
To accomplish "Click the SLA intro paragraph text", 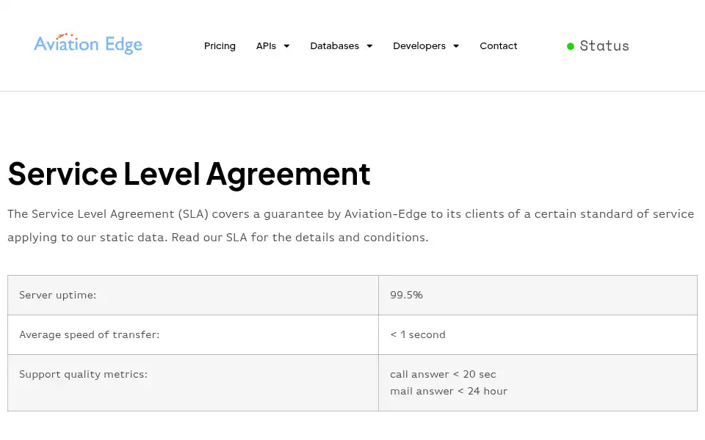I will pos(351,225).
